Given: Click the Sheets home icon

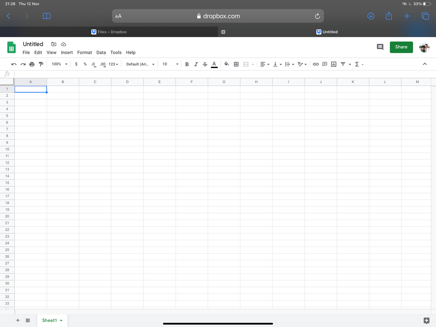Looking at the screenshot, I should 11,47.
